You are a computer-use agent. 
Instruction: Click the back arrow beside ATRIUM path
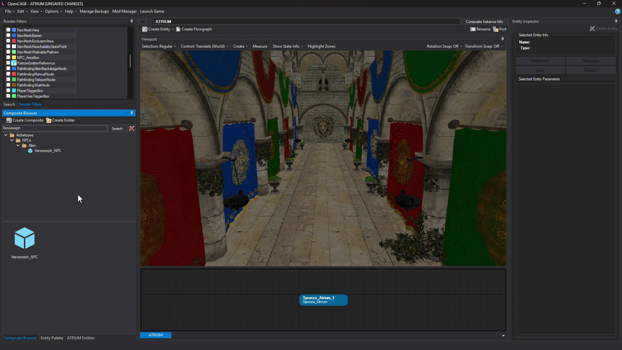coord(142,21)
